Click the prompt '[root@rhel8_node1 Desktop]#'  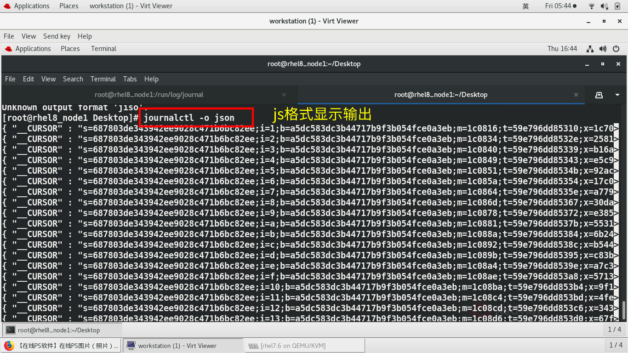[71, 118]
